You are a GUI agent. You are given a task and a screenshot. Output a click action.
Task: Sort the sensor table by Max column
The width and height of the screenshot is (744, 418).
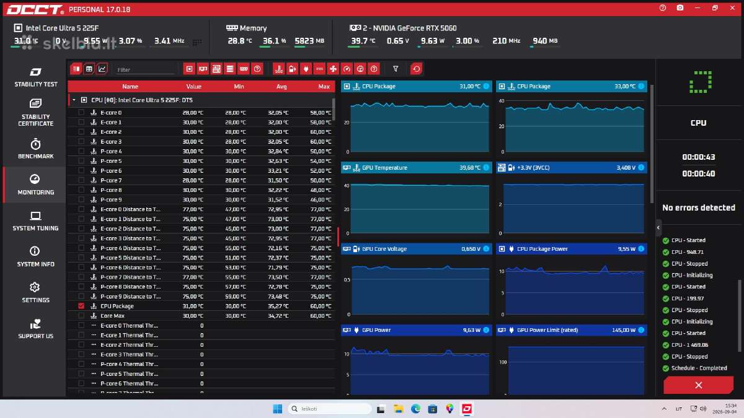click(x=324, y=87)
